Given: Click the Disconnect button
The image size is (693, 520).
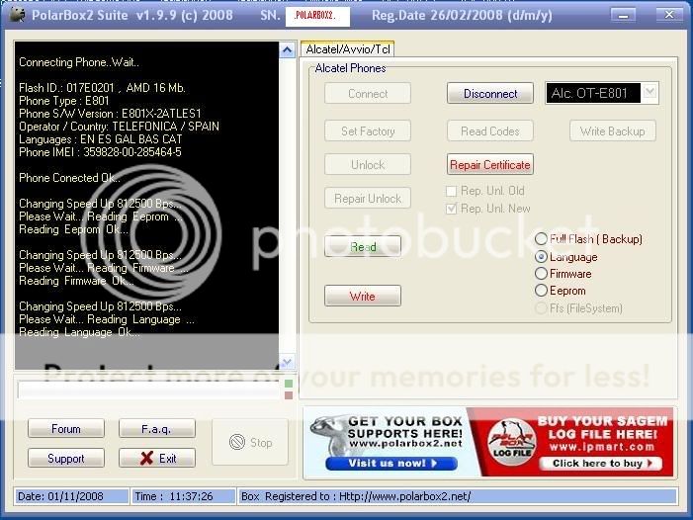Looking at the screenshot, I should click(x=490, y=94).
